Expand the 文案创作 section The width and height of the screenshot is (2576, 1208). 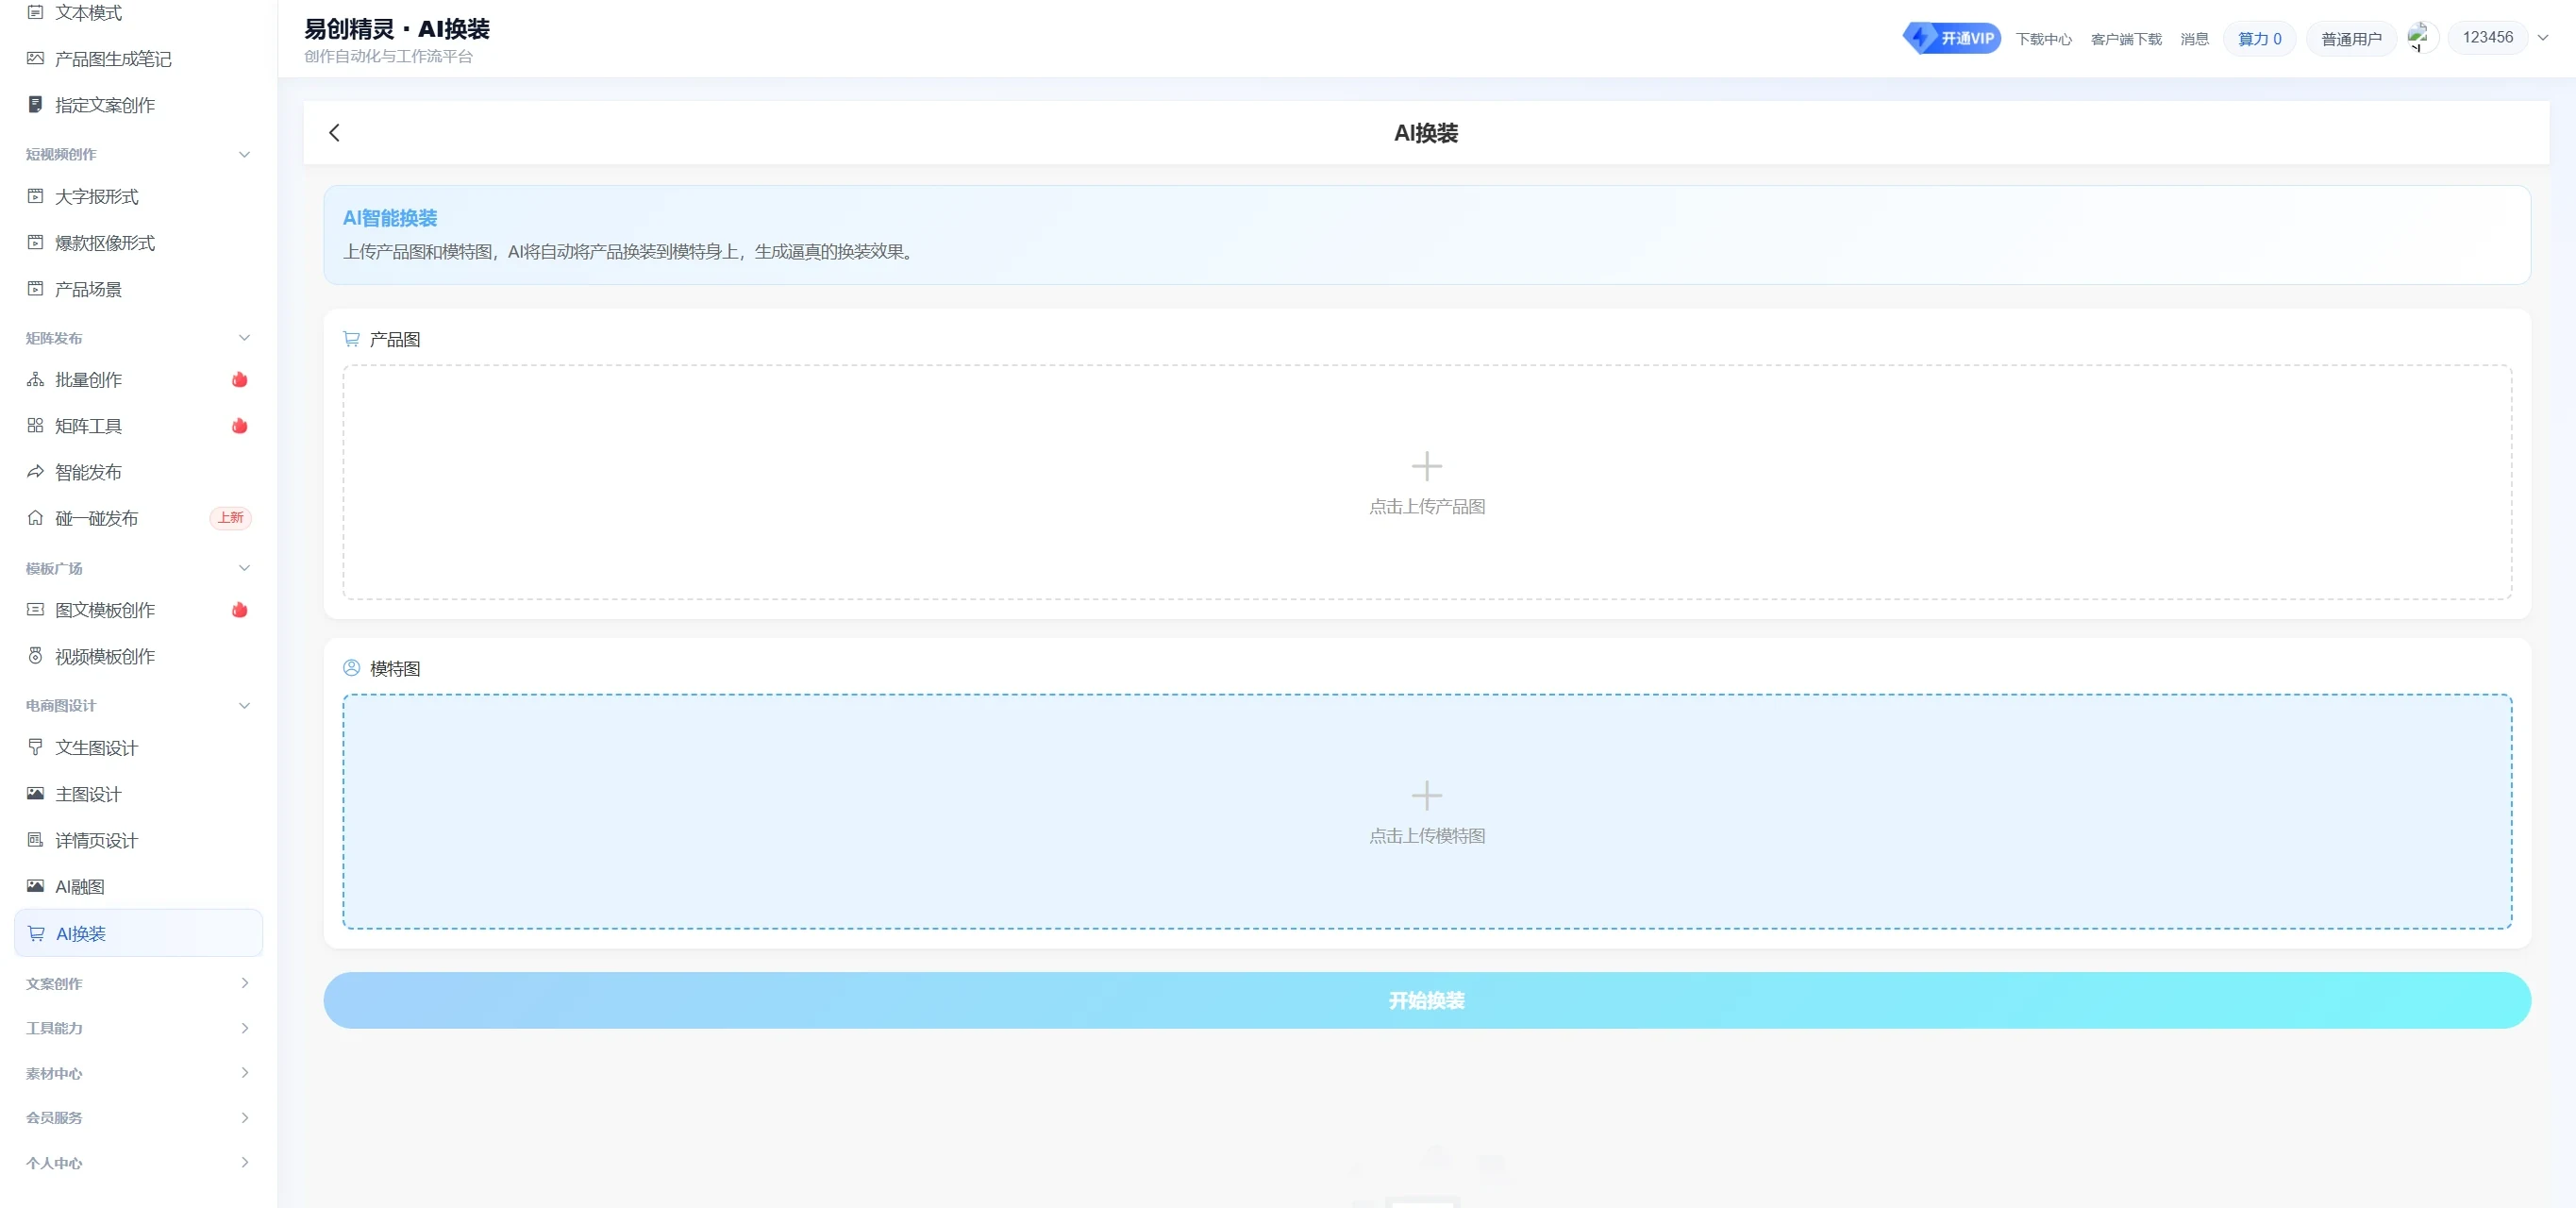pyautogui.click(x=244, y=984)
